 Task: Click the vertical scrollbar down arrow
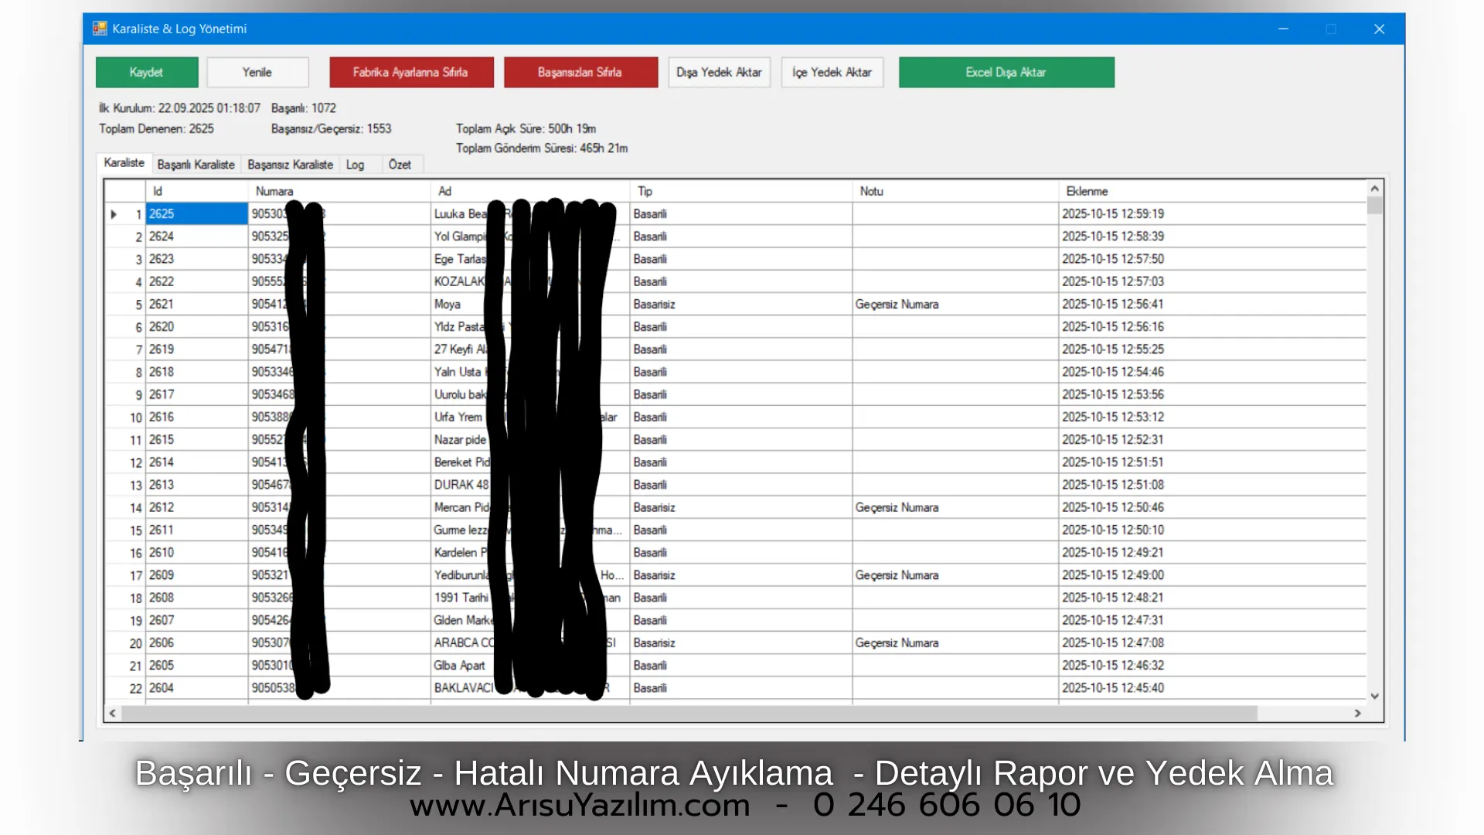coord(1374,696)
